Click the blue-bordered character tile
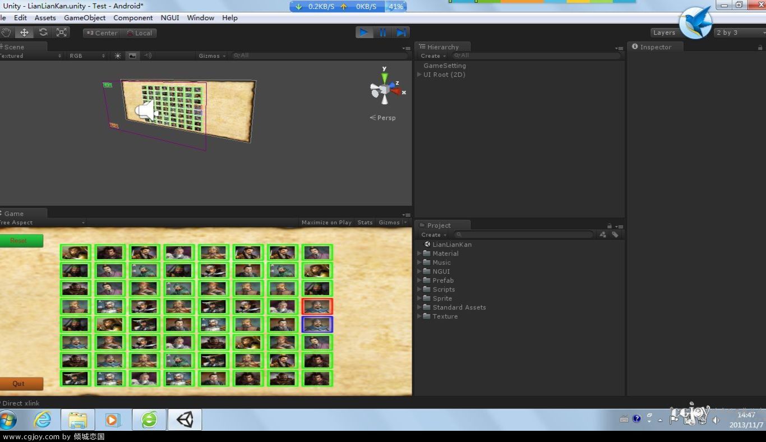 click(317, 324)
